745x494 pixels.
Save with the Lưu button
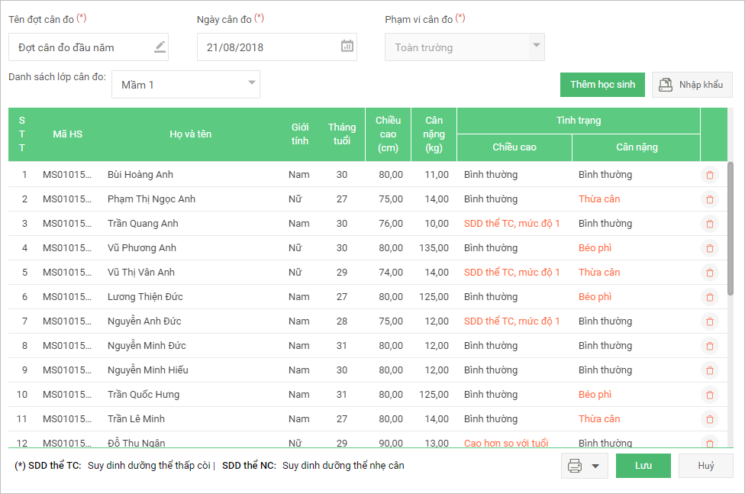(643, 466)
